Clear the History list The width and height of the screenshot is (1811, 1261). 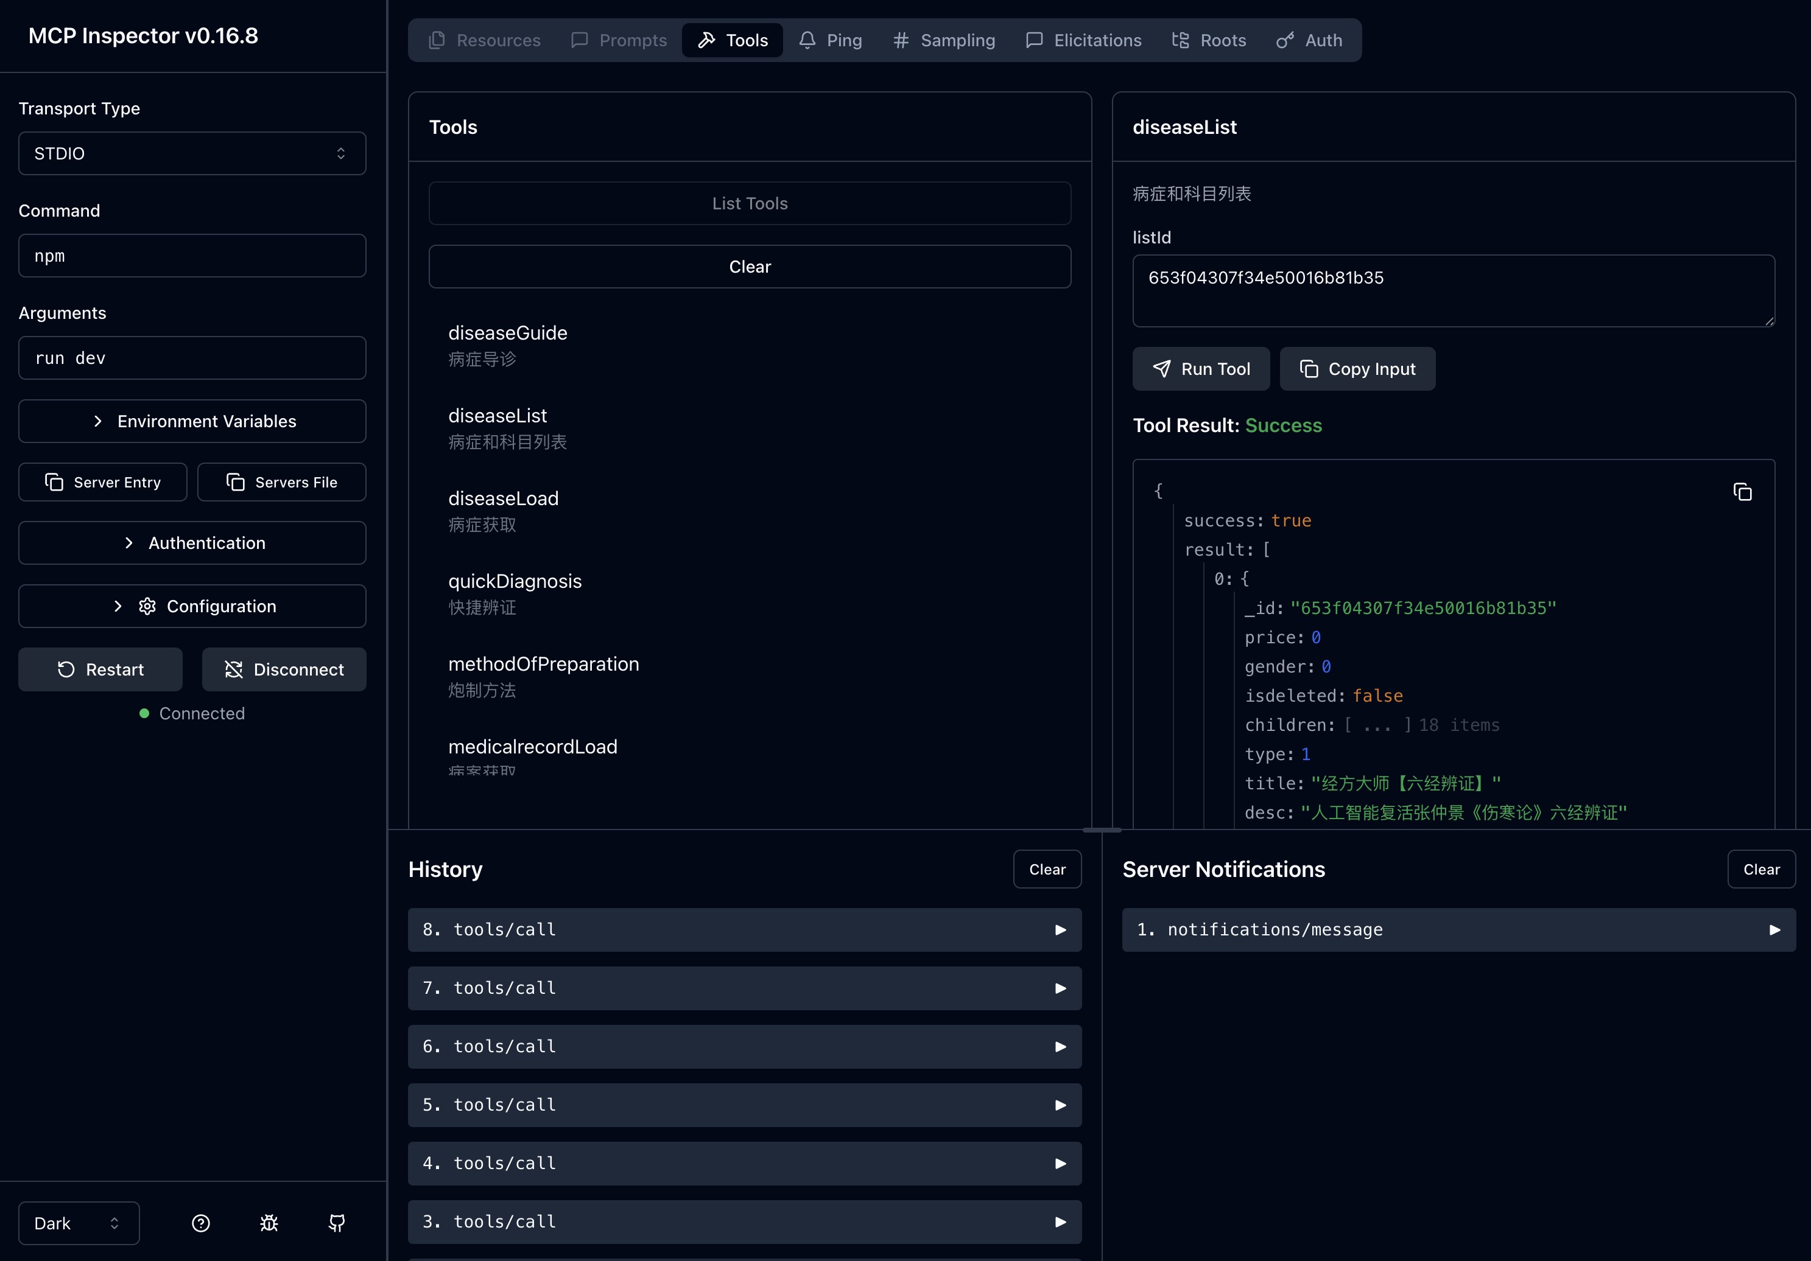coord(1047,868)
